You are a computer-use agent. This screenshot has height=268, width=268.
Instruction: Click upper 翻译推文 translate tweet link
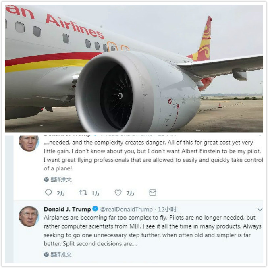coord(61,179)
